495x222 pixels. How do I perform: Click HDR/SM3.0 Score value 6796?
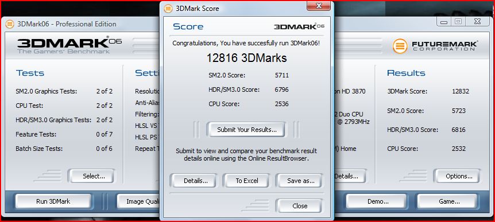pos(281,89)
